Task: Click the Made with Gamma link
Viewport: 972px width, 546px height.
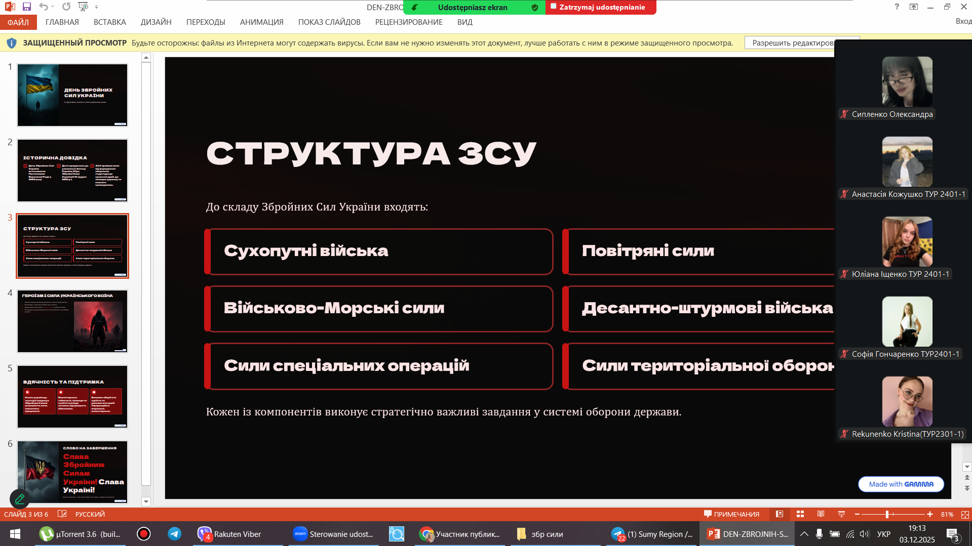Action: (x=901, y=484)
